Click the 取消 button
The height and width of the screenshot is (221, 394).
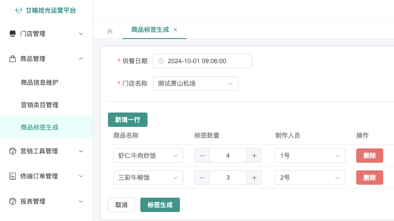coord(121,205)
